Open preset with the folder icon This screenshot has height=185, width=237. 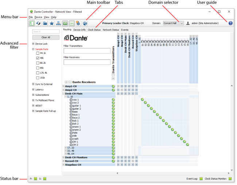click(x=45, y=23)
